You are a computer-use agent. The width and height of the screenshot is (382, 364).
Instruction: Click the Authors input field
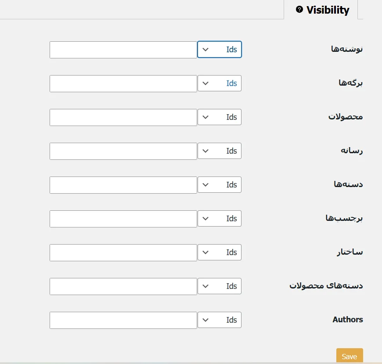[123, 320]
